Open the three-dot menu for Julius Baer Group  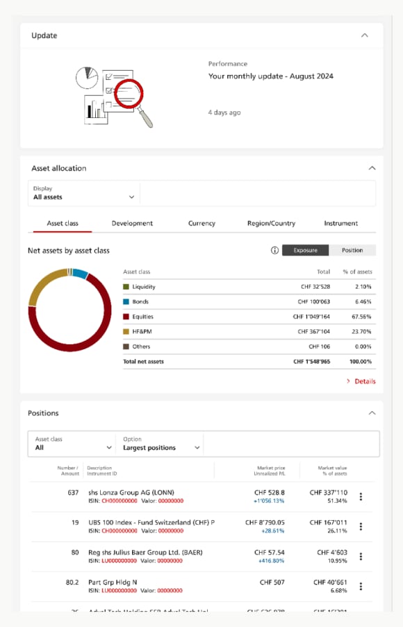(361, 556)
